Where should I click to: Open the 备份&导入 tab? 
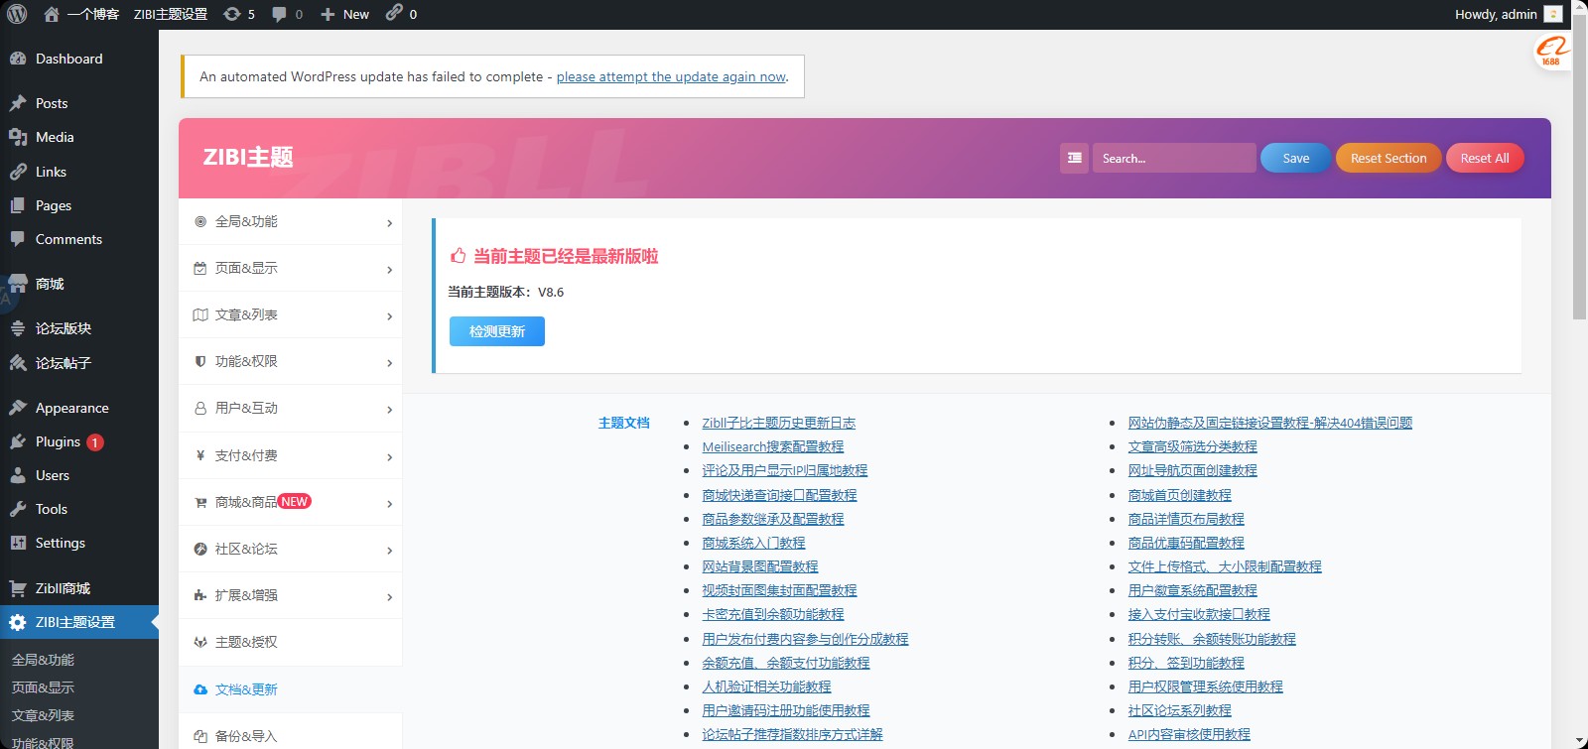(x=290, y=736)
